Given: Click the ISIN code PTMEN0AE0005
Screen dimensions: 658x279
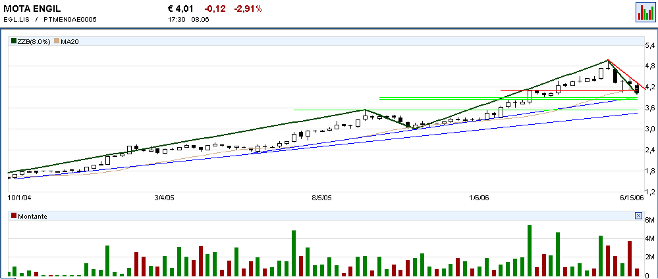Looking at the screenshot, I should (70, 19).
